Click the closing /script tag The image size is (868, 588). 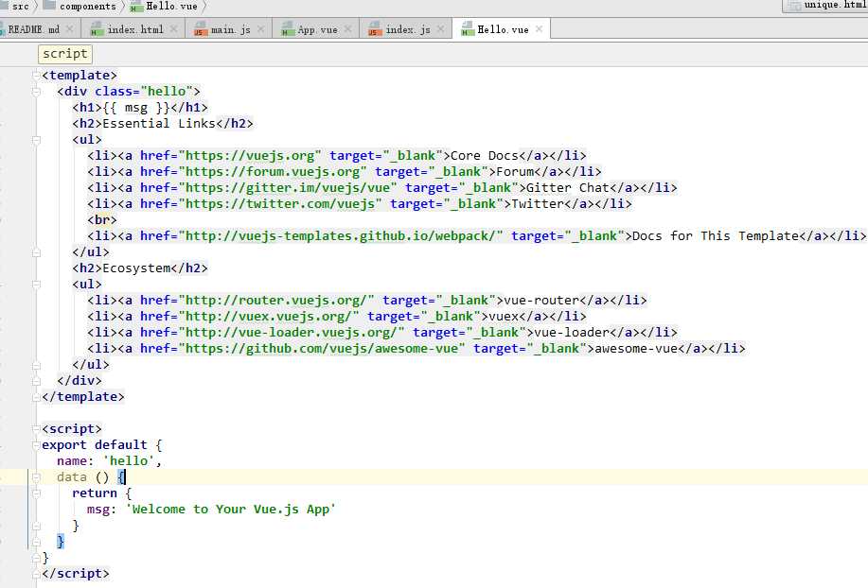[x=76, y=574]
